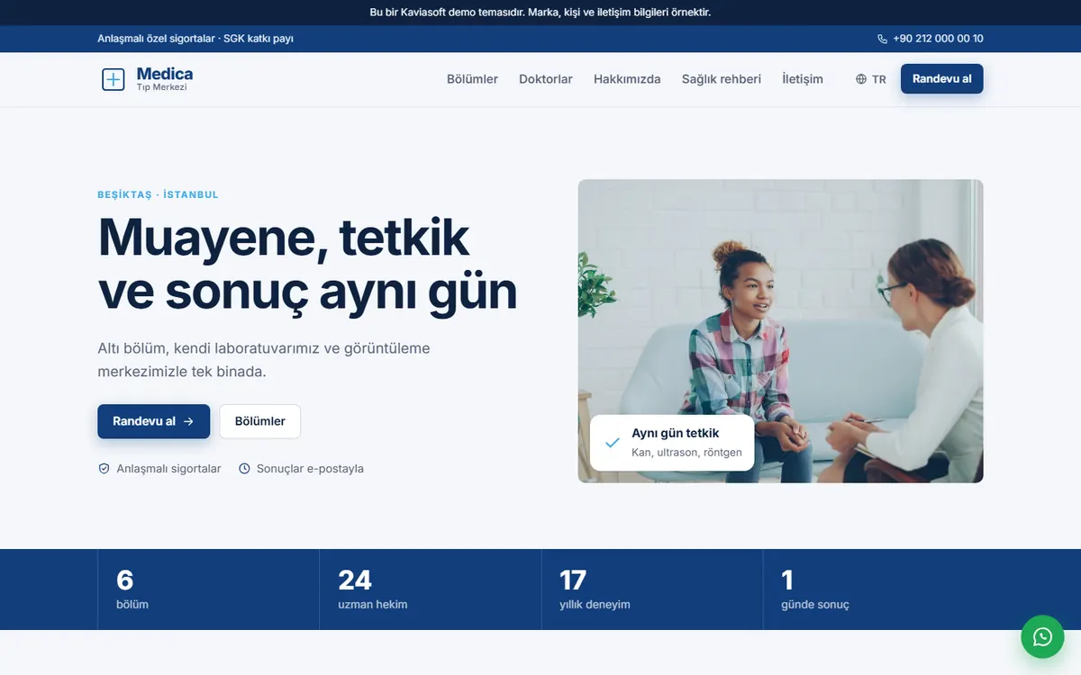
Task: Open the WhatsApp chat button
Action: (1042, 636)
